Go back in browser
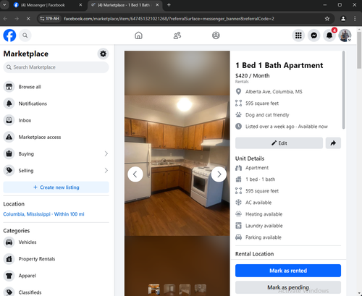The height and width of the screenshot is (296, 362). pyautogui.click(x=5, y=19)
